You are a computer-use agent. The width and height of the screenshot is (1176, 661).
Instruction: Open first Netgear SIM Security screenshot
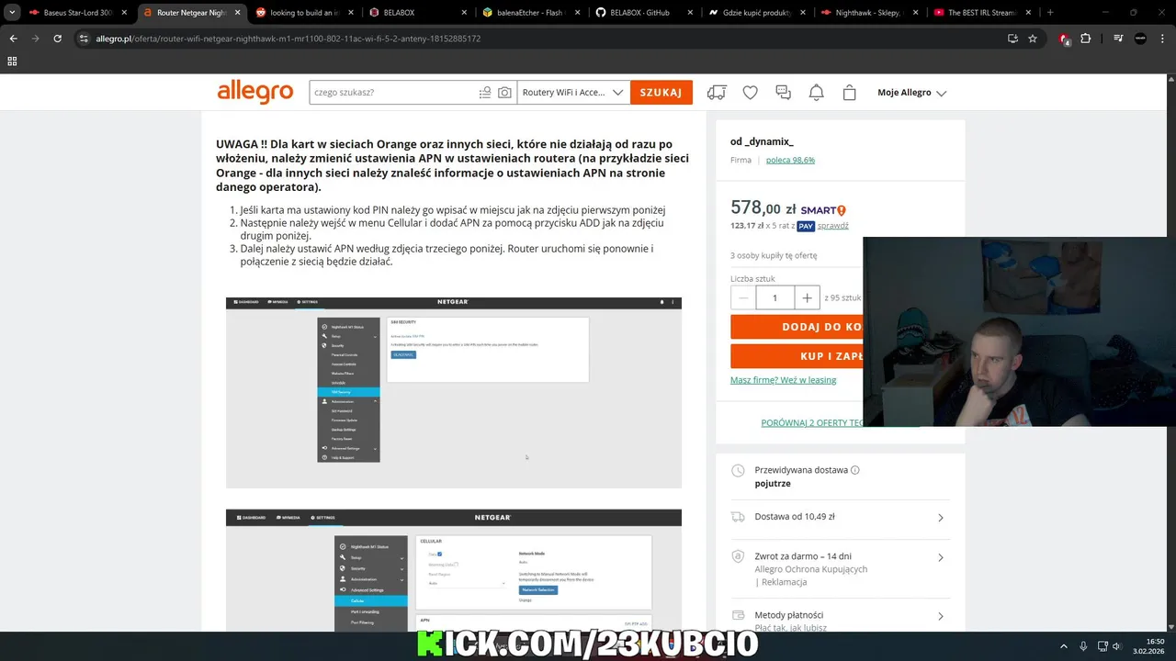coord(454,392)
